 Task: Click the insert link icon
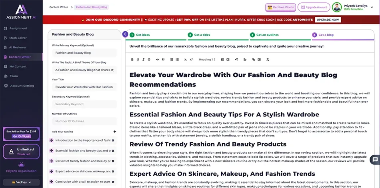click(x=253, y=60)
